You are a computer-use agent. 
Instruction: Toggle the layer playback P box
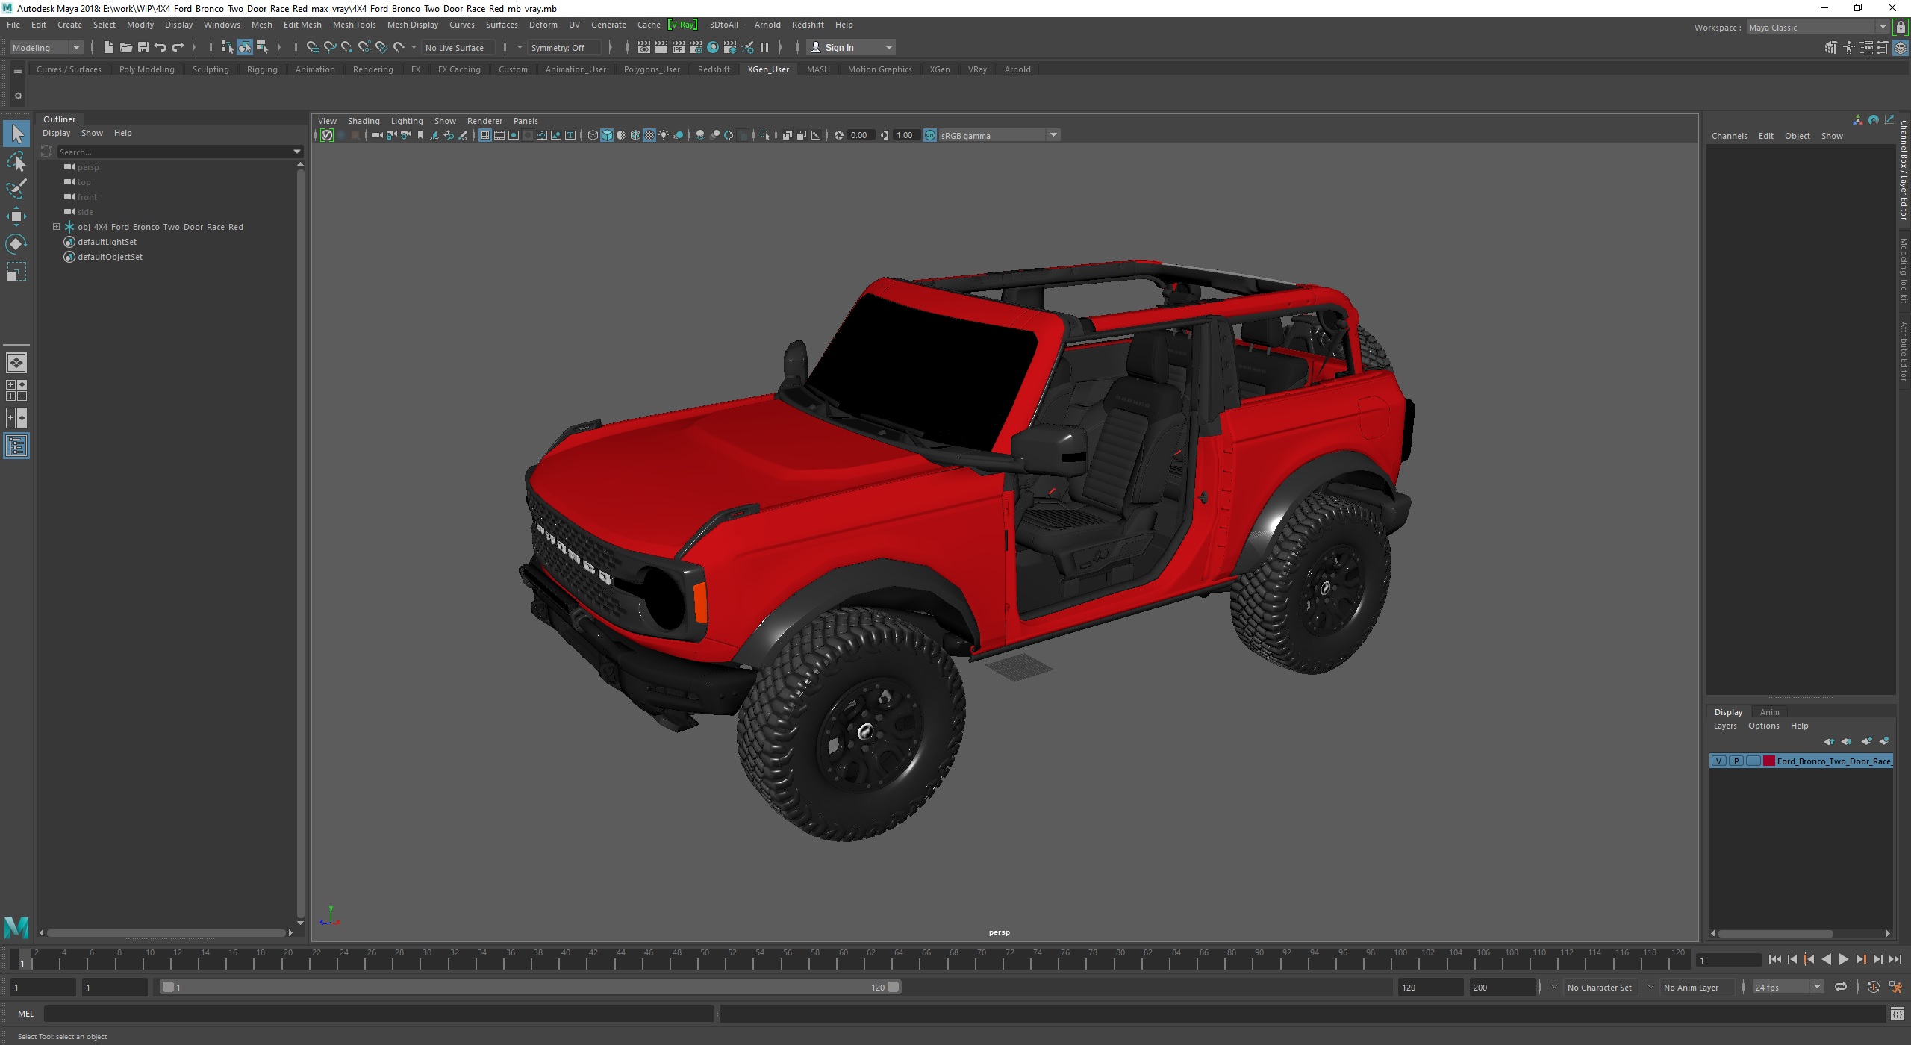(1736, 761)
